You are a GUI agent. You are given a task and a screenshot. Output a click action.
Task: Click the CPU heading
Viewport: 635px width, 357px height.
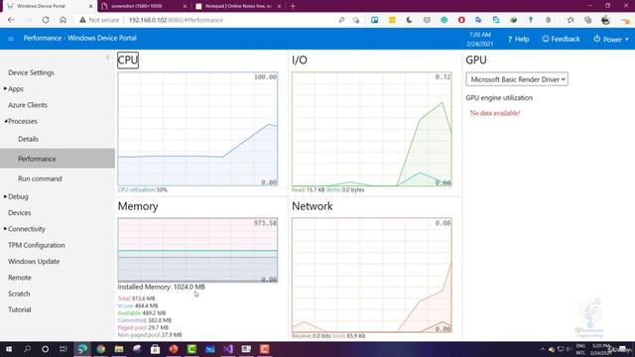coord(128,59)
